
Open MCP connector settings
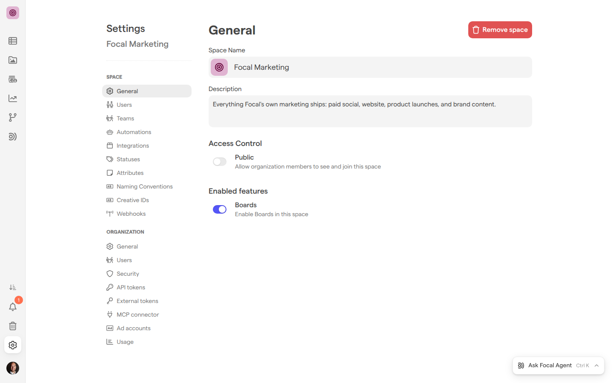tap(147, 314)
